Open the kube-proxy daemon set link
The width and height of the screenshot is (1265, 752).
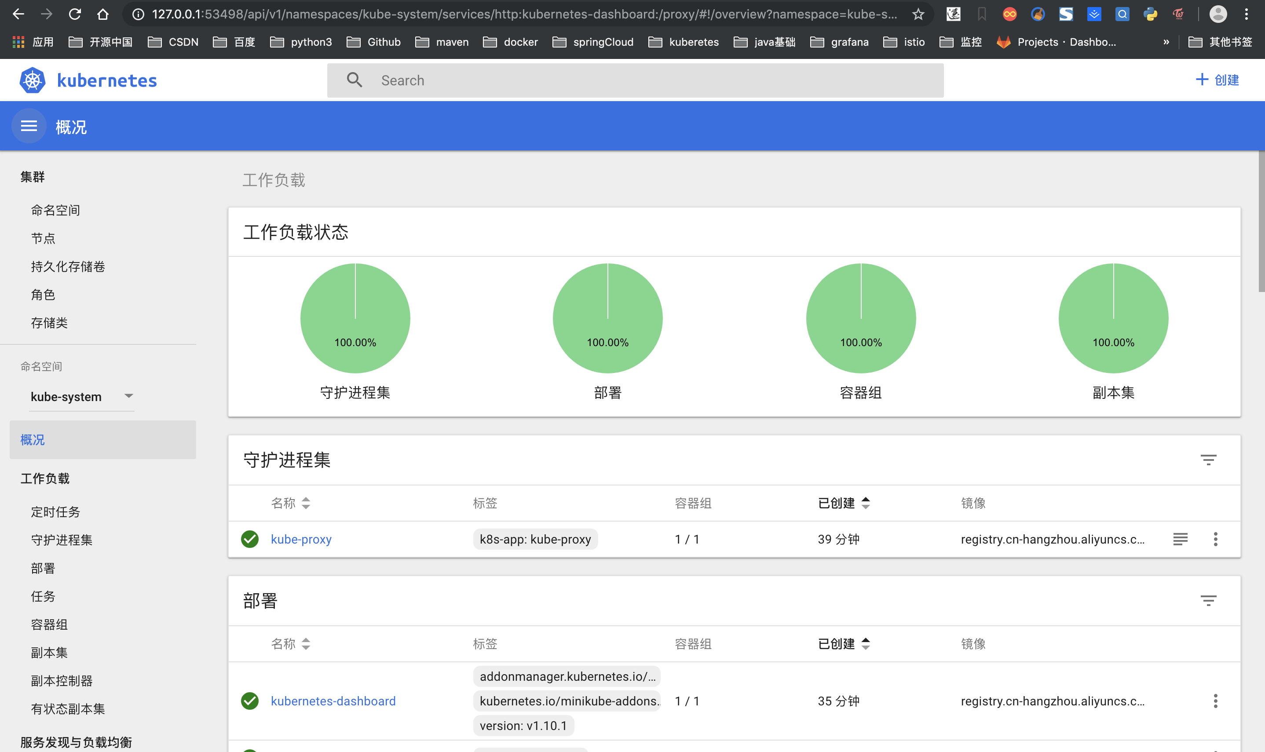301,539
